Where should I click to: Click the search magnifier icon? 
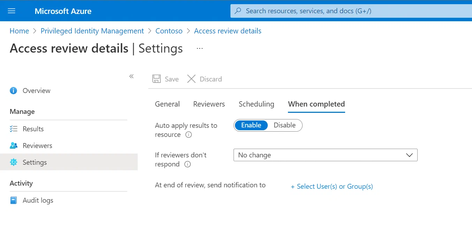238,11
